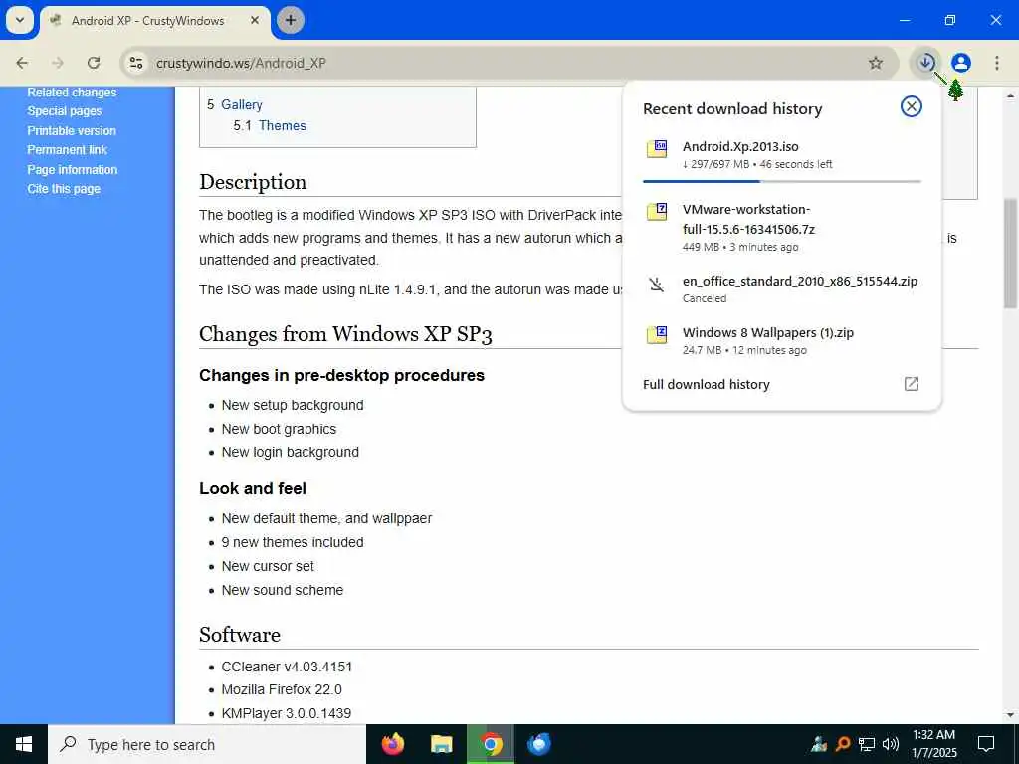1019x764 pixels.
Task: Switch to Chrome on the taskbar
Action: click(491, 744)
